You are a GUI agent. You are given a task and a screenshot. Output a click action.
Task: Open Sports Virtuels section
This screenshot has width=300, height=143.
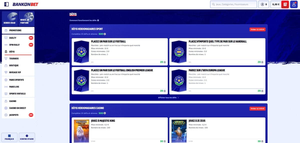click(x=18, y=93)
